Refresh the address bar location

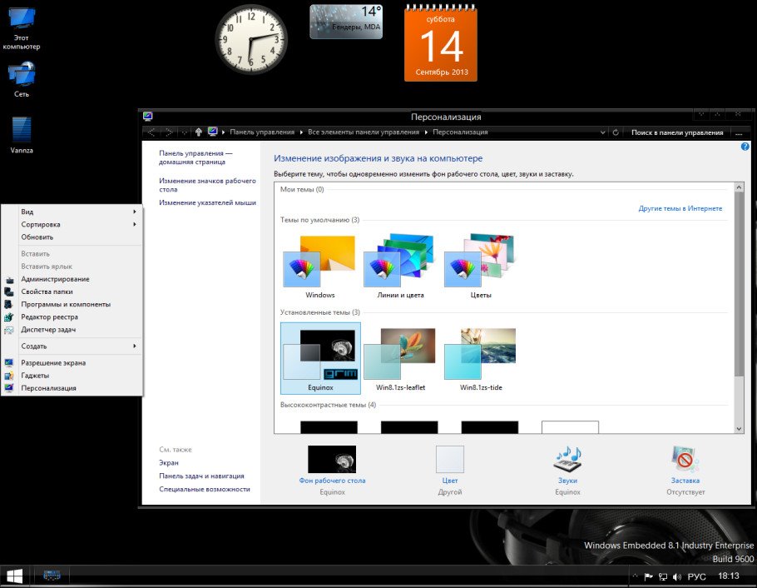(x=615, y=132)
